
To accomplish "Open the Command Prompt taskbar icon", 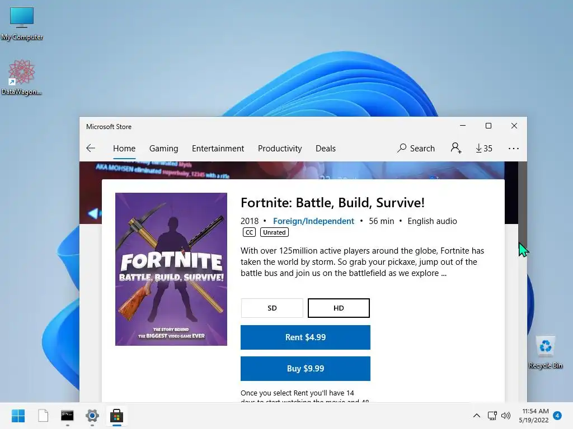I will pos(67,416).
